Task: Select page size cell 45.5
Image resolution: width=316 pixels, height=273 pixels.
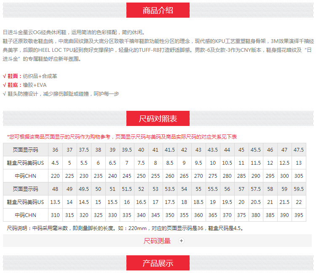Action: coord(256,150)
